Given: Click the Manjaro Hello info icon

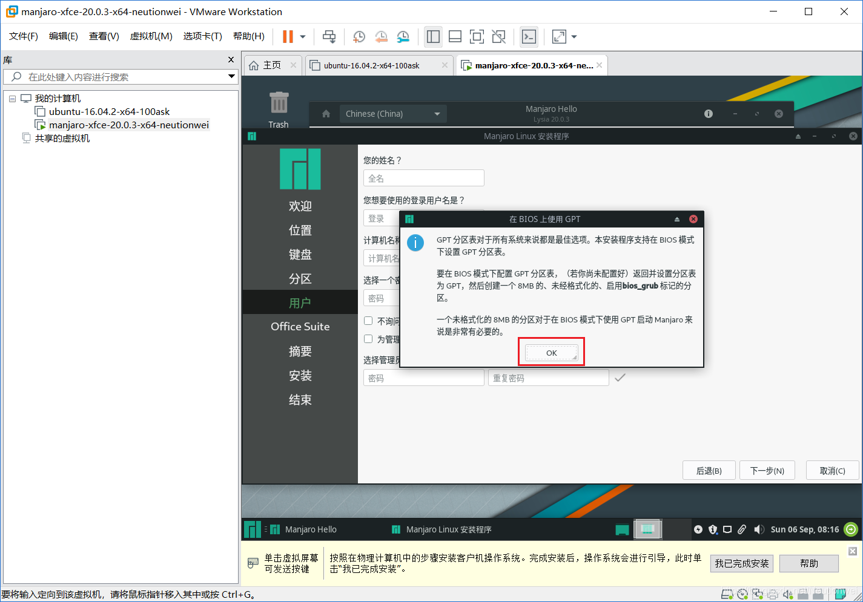Looking at the screenshot, I should click(709, 114).
